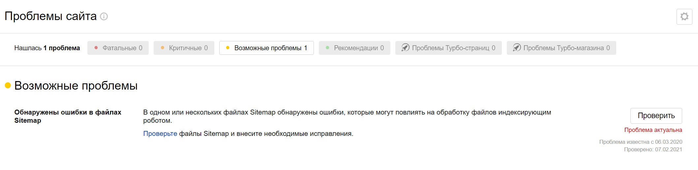
Task: Select the Критичные 0 filter tab
Action: [x=184, y=48]
